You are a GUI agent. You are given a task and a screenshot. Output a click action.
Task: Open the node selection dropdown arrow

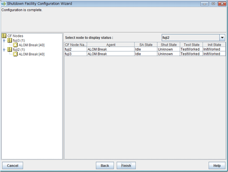click(222, 38)
